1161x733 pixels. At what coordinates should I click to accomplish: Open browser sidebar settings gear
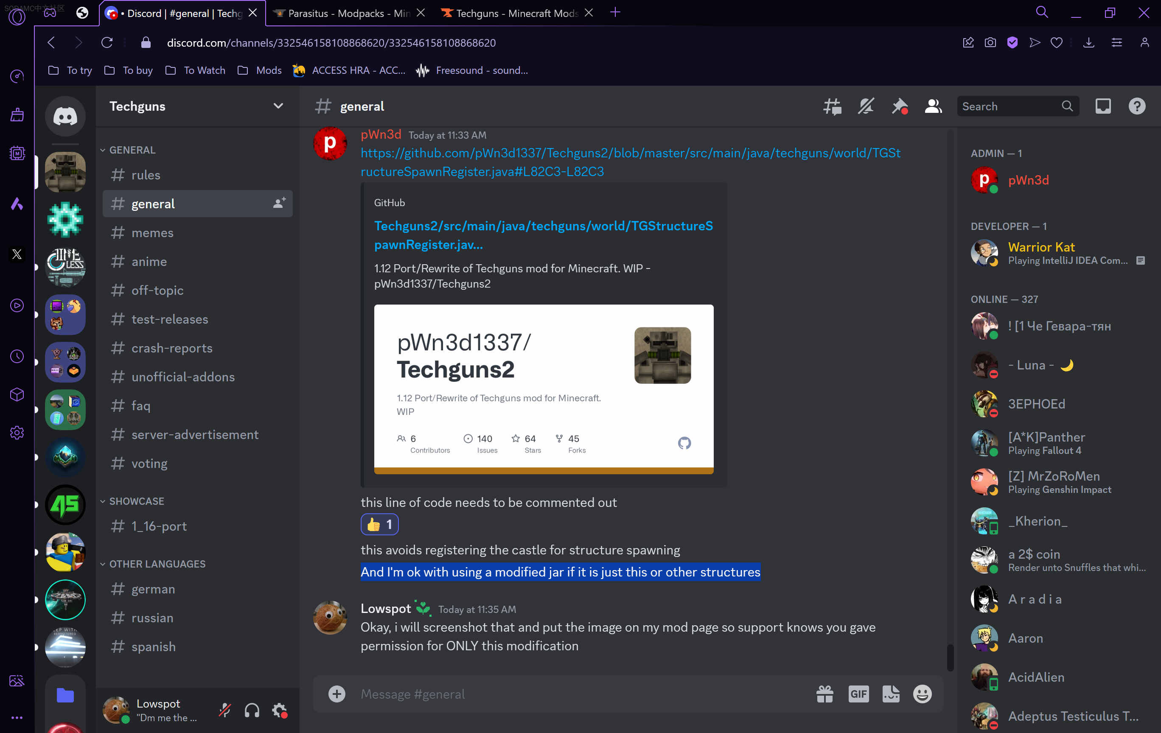tap(17, 433)
